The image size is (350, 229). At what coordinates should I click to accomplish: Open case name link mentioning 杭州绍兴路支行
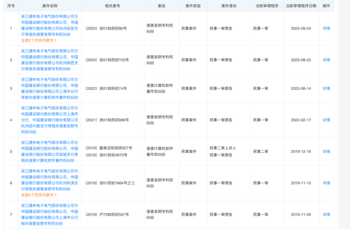pyautogui.click(x=50, y=120)
